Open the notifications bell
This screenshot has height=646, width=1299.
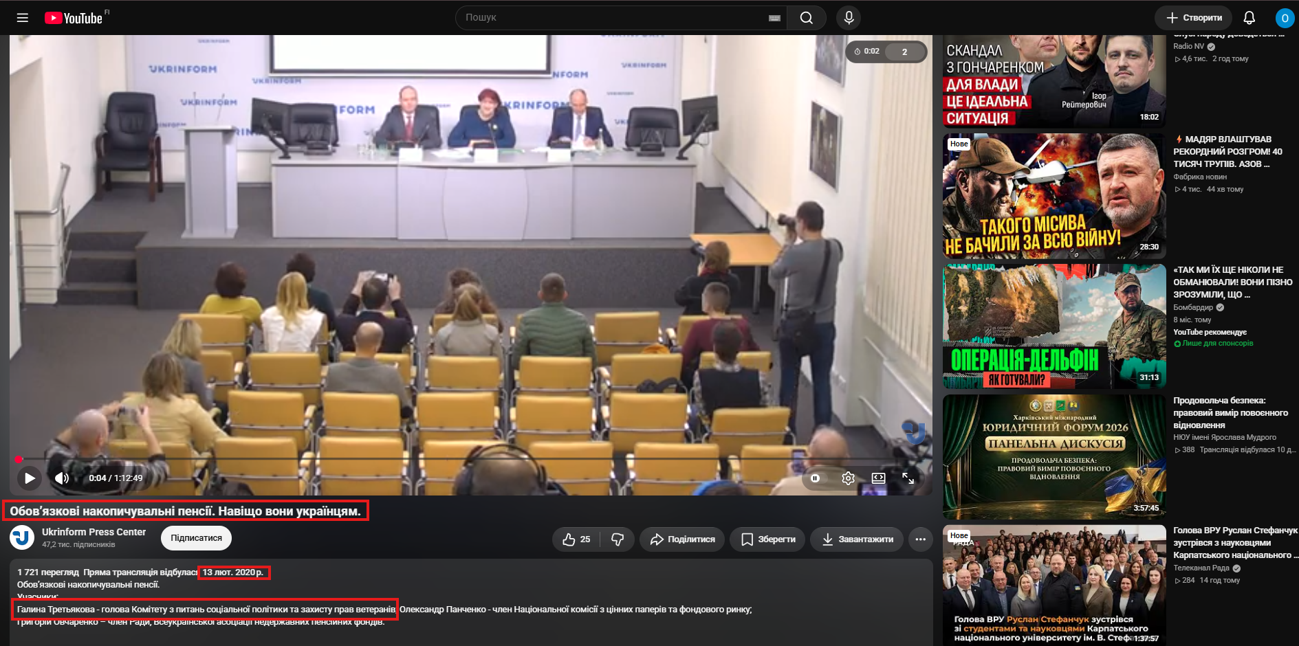click(1249, 18)
